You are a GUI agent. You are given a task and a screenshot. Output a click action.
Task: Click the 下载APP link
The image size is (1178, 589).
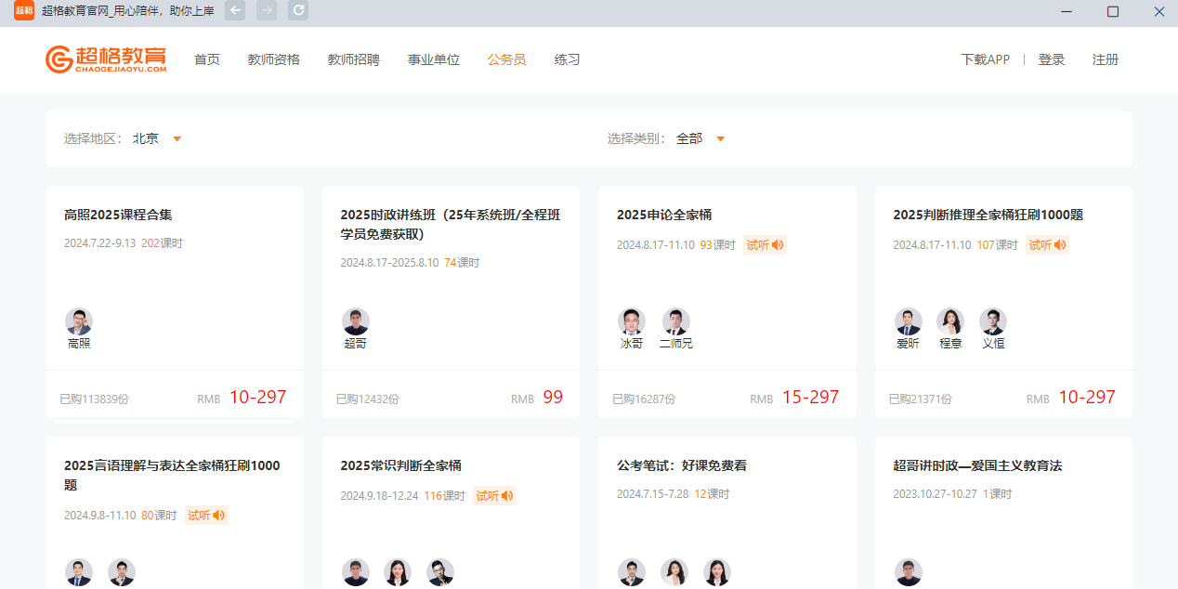(985, 59)
